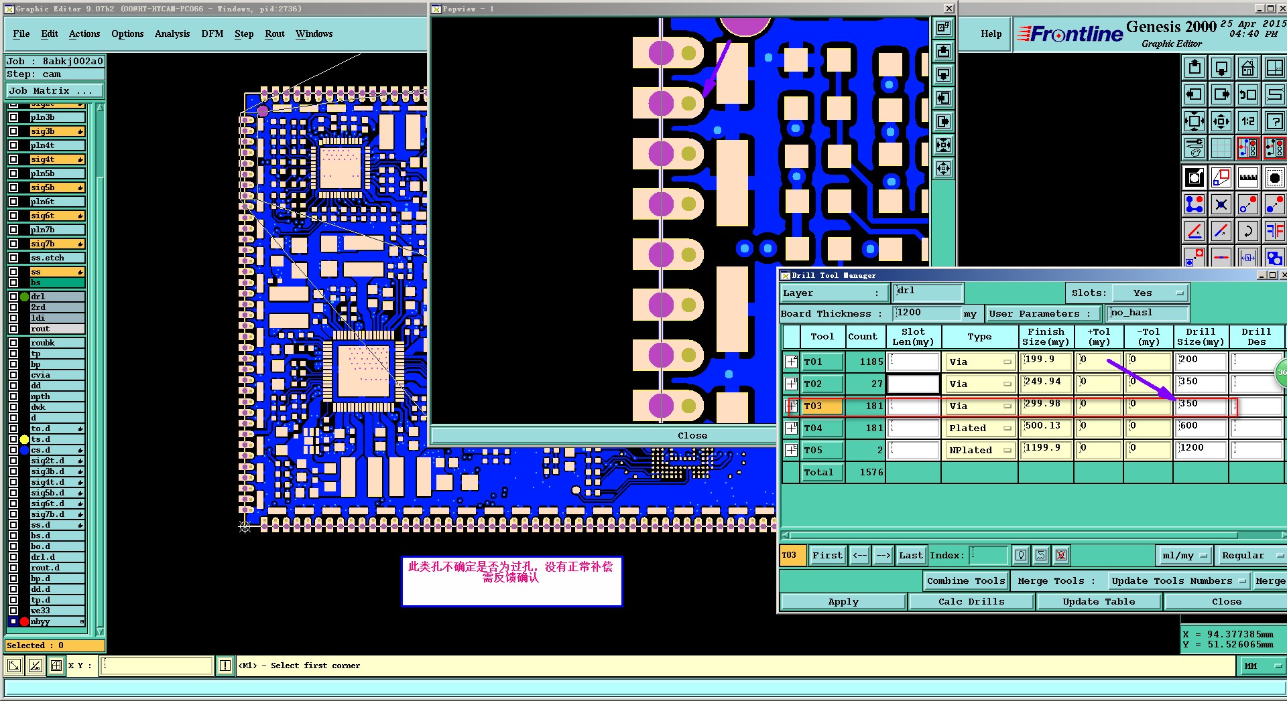The width and height of the screenshot is (1287, 701).
Task: Click the red X delete icon beside Index
Action: click(1061, 555)
